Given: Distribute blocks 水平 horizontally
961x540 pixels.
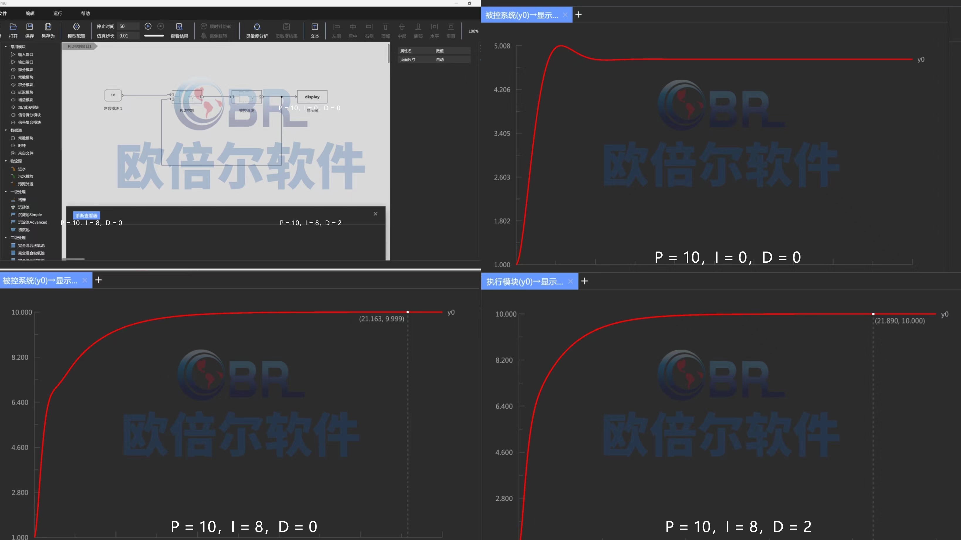Looking at the screenshot, I should [435, 30].
